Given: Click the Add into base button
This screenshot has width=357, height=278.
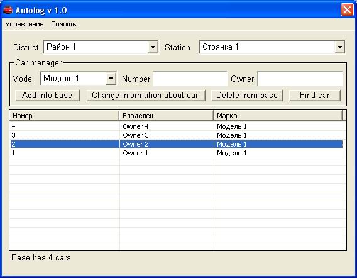Looking at the screenshot, I should coord(47,95).
